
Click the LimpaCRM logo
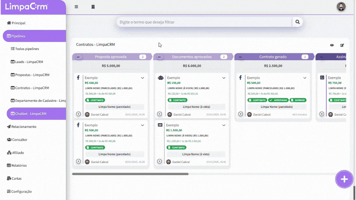(26, 7)
